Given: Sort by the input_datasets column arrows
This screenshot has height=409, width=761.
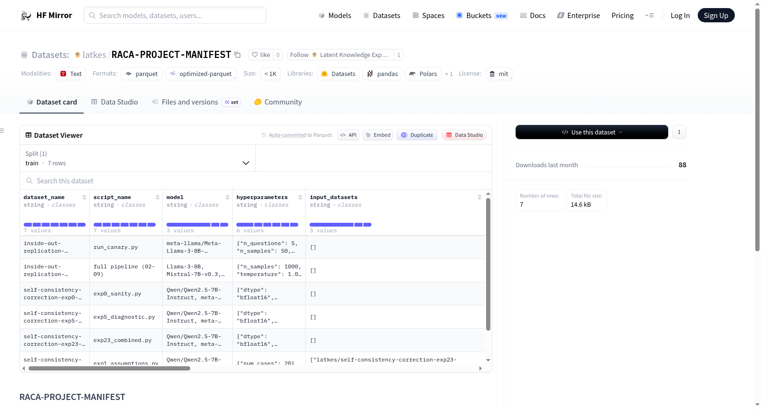Looking at the screenshot, I should point(479,197).
